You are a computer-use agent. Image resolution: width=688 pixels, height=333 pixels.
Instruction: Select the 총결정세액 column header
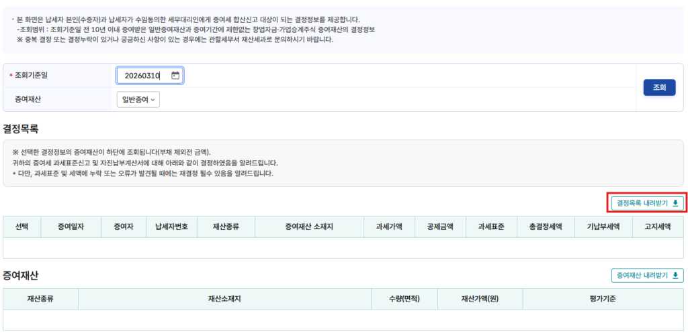546,227
